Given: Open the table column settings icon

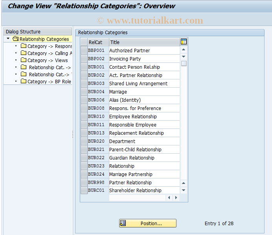Looking at the screenshot, I should click(184, 42).
